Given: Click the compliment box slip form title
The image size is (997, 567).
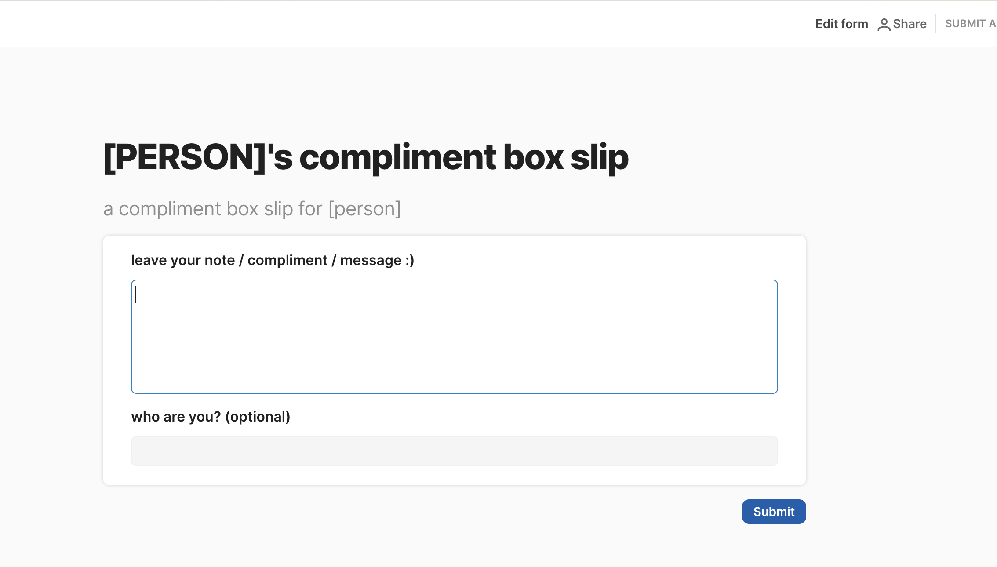Looking at the screenshot, I should (366, 157).
